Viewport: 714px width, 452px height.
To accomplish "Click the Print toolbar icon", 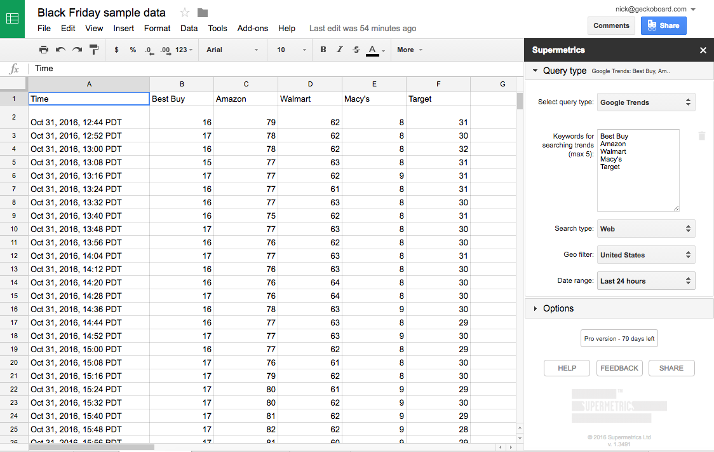I will coord(44,50).
